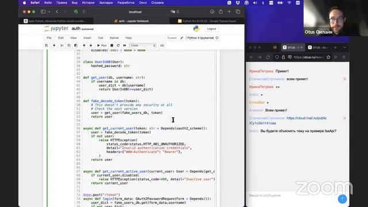This screenshot has width=368, height=207.
Task: Restart the kernel with the circular arrow icon
Action: click(118, 45)
